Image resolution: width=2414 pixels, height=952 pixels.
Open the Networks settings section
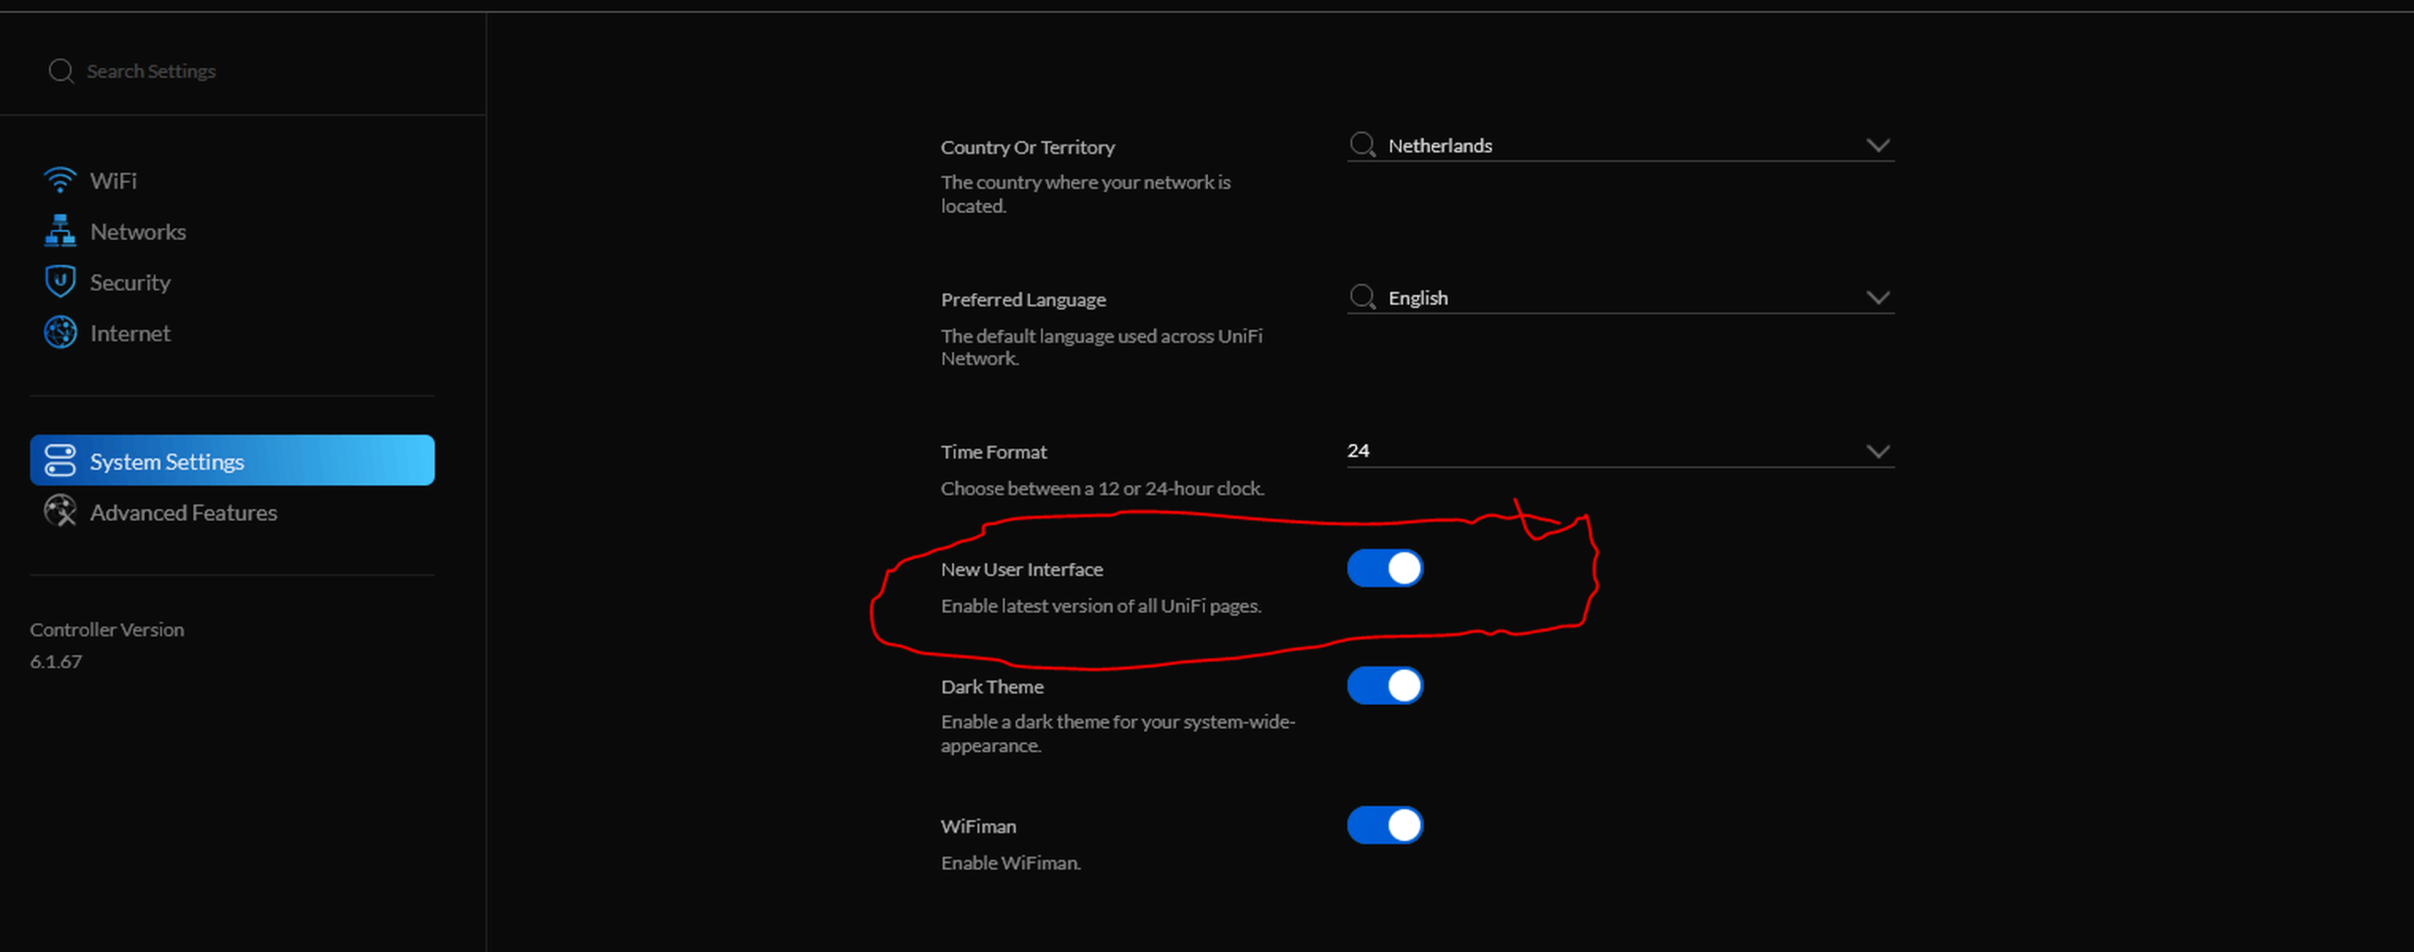pyautogui.click(x=138, y=232)
